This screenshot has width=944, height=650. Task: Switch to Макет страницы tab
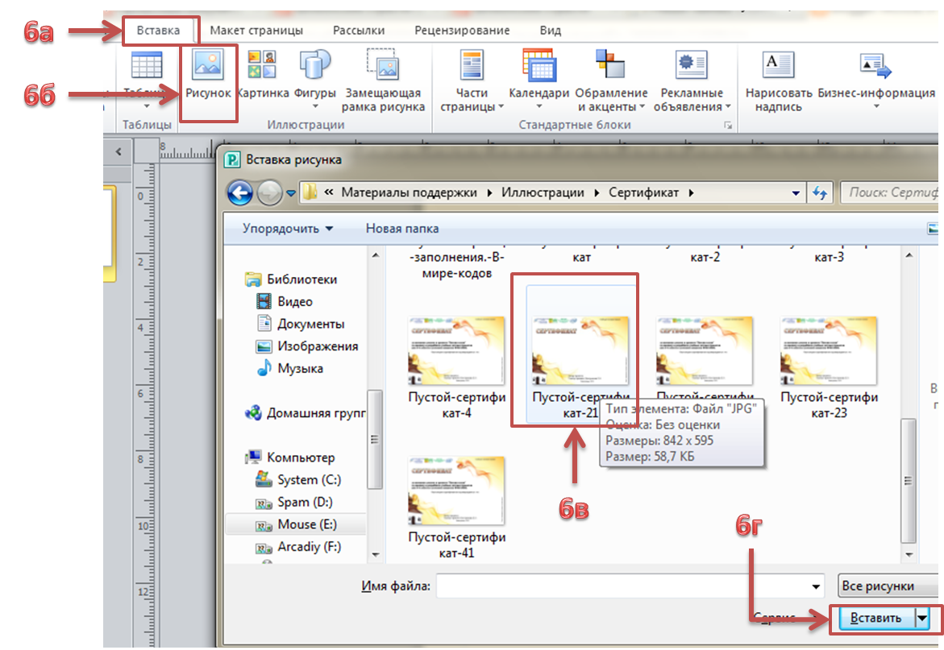[x=256, y=30]
